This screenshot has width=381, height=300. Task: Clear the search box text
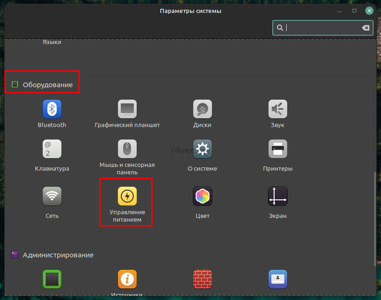(366, 28)
